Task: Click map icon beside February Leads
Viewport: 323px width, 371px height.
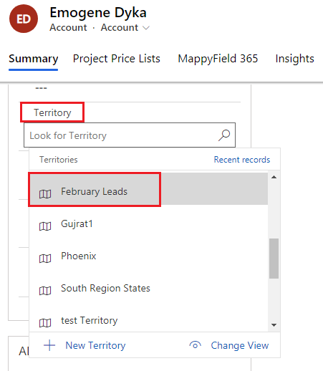Action: [x=45, y=194]
